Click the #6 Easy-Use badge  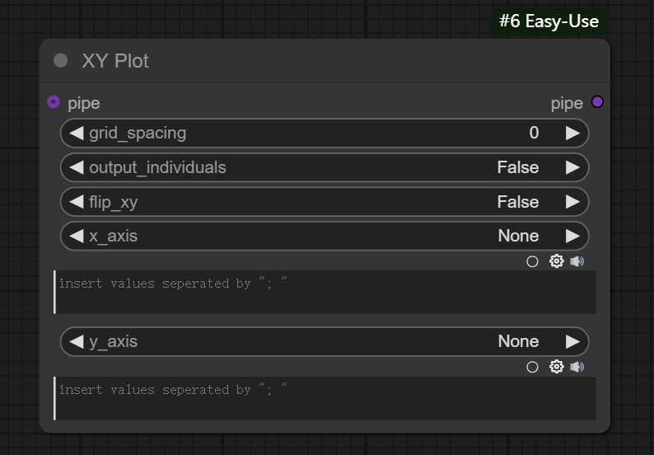pyautogui.click(x=549, y=21)
